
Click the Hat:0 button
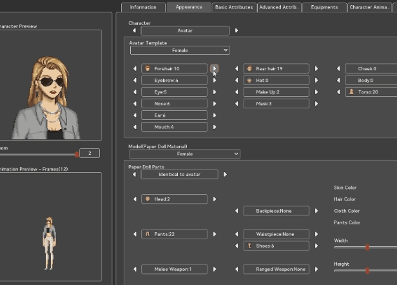click(276, 81)
